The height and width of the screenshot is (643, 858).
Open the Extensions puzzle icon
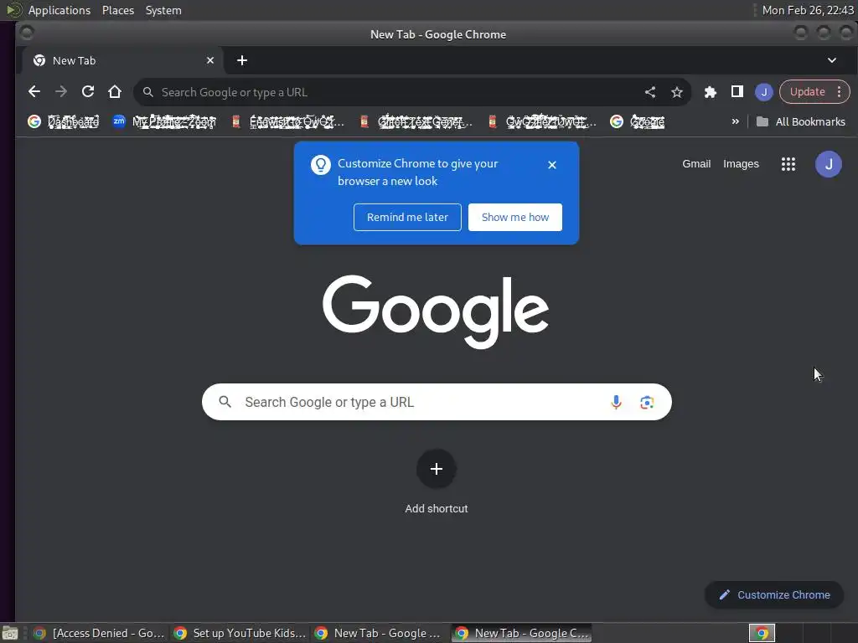(711, 92)
